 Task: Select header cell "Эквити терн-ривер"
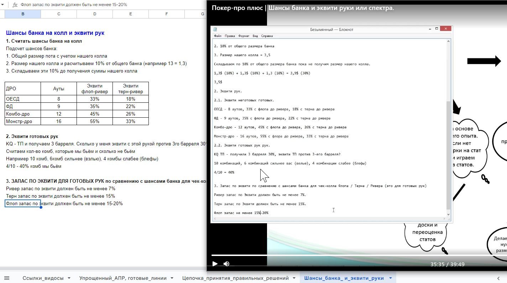point(131,89)
